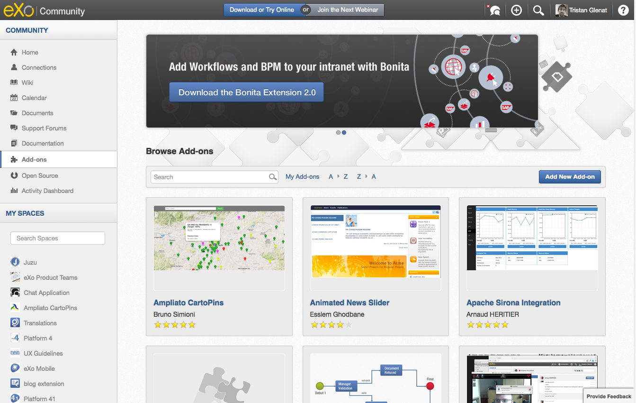Click Tristan Glenat avatar picture
The height and width of the screenshot is (403, 636).
point(562,10)
